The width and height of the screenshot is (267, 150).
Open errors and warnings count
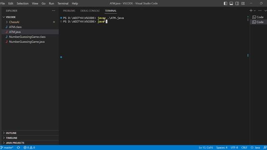[x=29, y=147]
